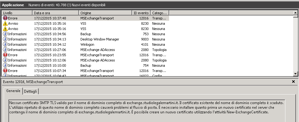
Task: Click the Topologia category at 10:12:06
Action: click(159, 61)
